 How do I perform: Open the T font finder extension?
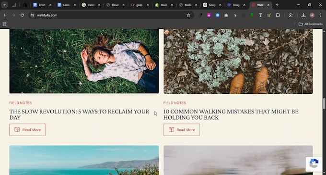(x=260, y=15)
